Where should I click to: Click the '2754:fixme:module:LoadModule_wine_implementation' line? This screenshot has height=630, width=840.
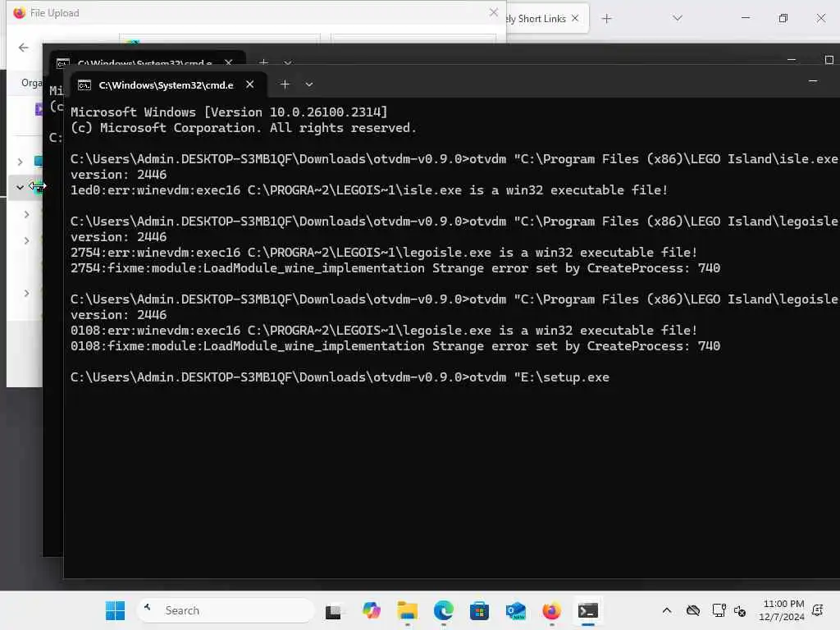pyautogui.click(x=395, y=268)
